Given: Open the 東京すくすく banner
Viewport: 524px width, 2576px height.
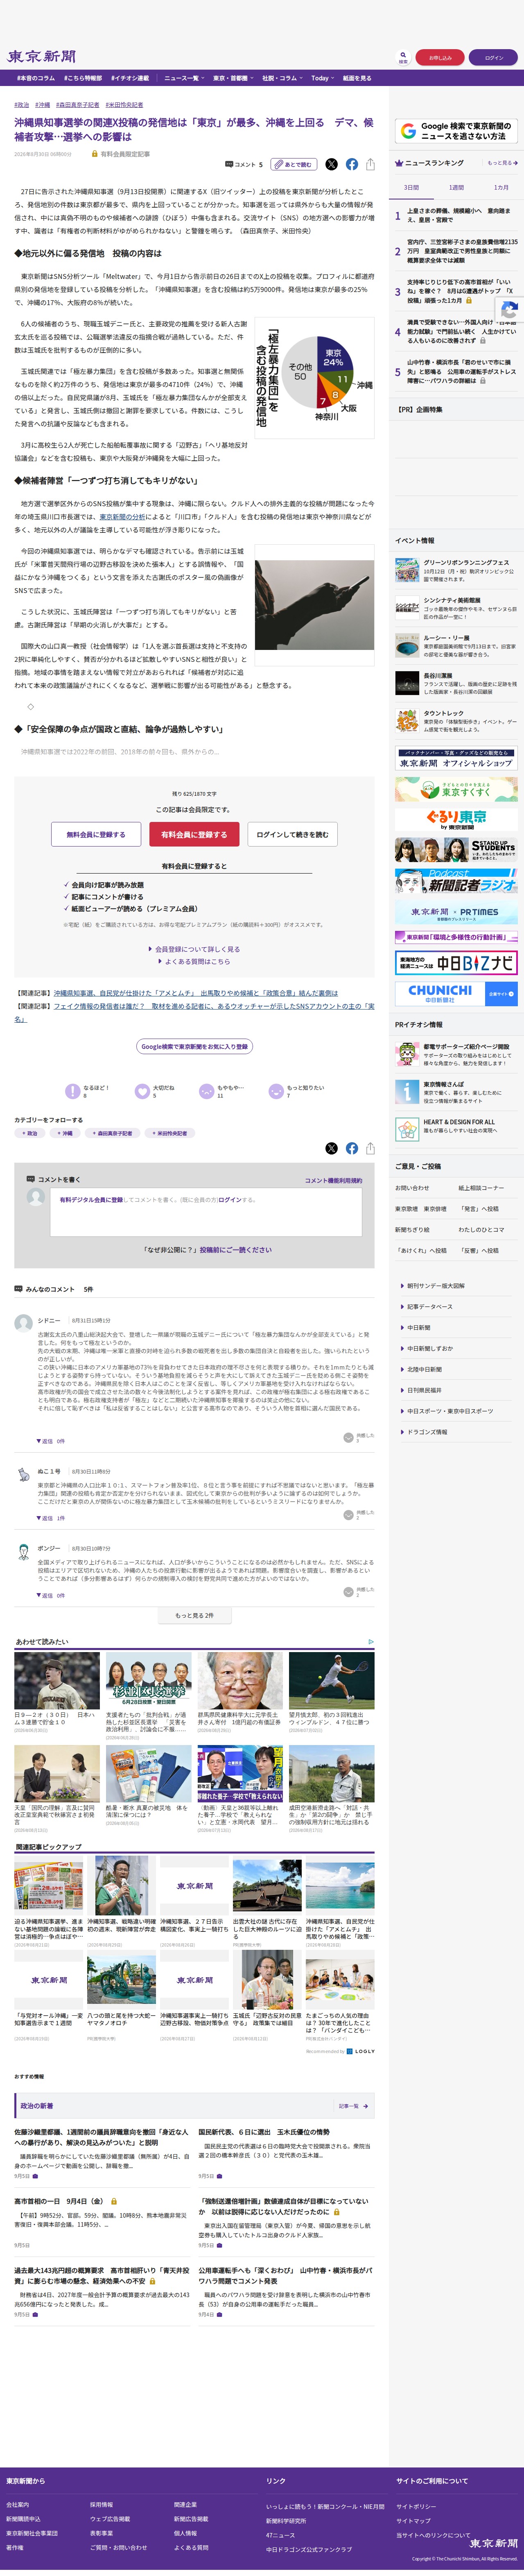Looking at the screenshot, I should [x=456, y=789].
